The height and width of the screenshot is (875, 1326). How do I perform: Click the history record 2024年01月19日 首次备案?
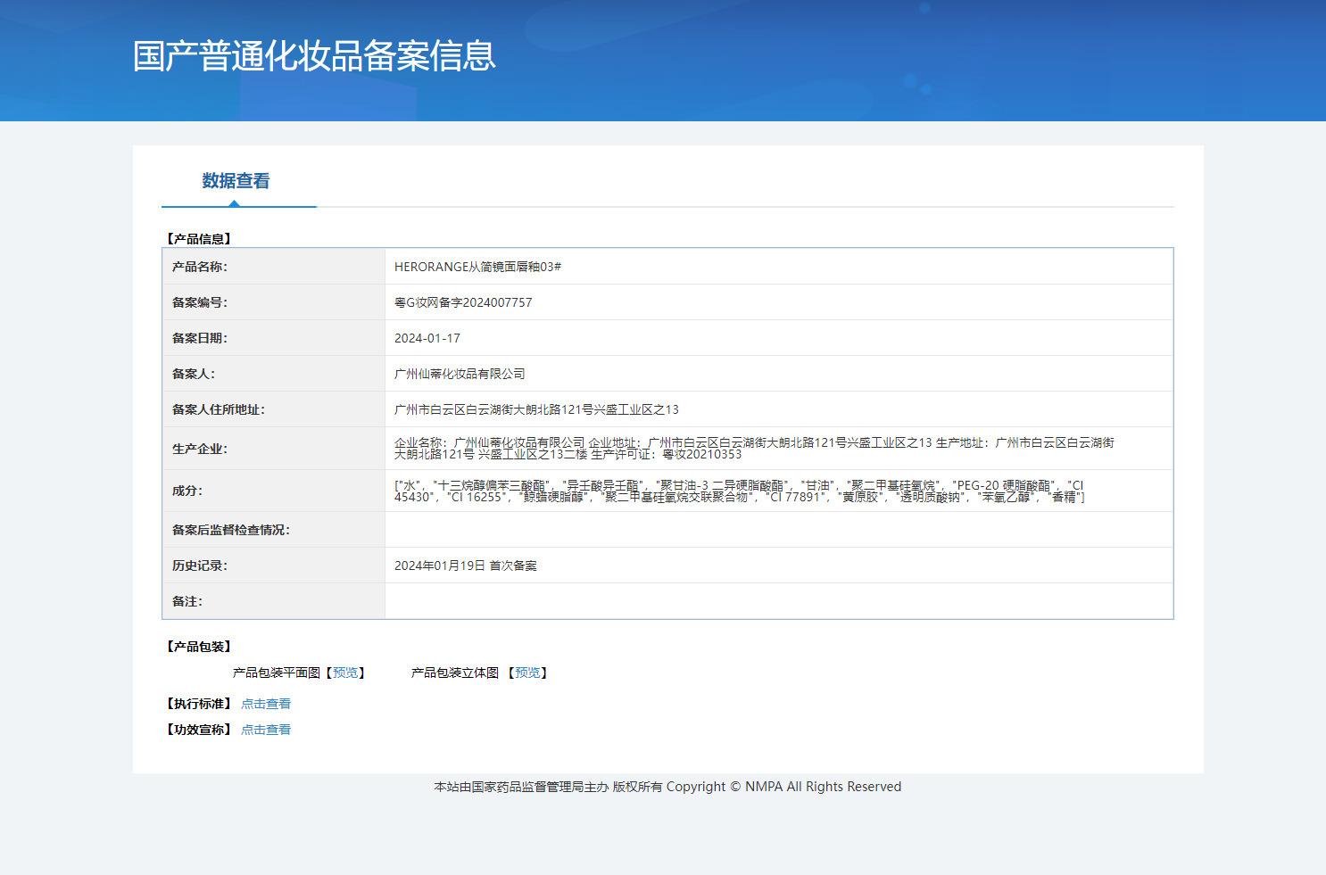tap(466, 565)
